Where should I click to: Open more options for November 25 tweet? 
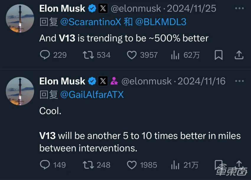click(x=239, y=8)
